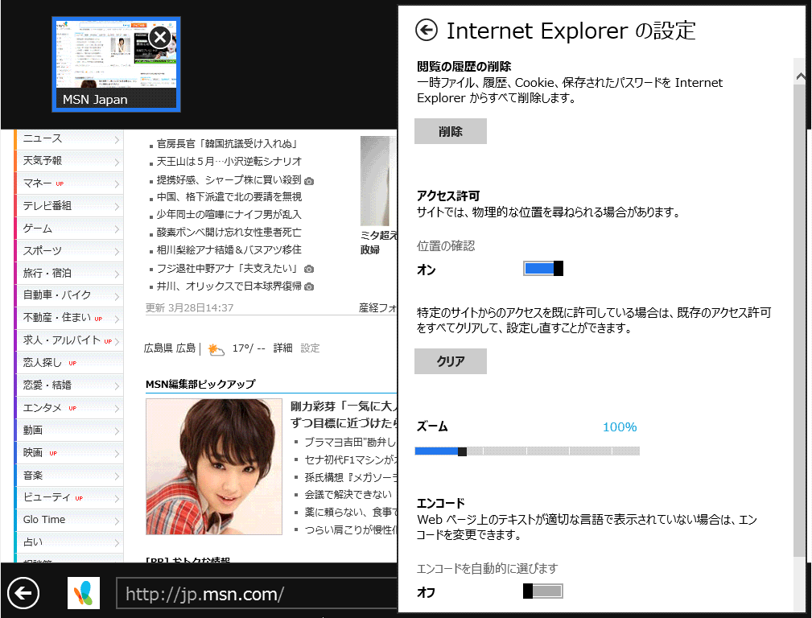Expand the 天気予報 menu chevron

pos(117,162)
